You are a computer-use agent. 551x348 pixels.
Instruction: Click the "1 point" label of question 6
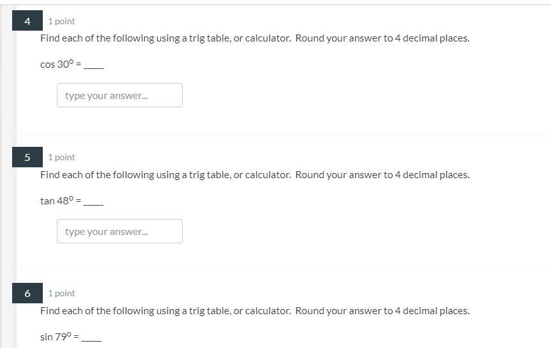coord(61,293)
